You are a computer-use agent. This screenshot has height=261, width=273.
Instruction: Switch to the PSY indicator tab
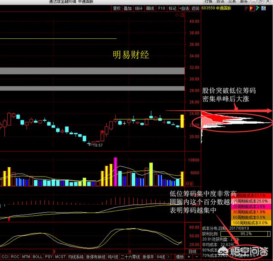tap(49, 257)
